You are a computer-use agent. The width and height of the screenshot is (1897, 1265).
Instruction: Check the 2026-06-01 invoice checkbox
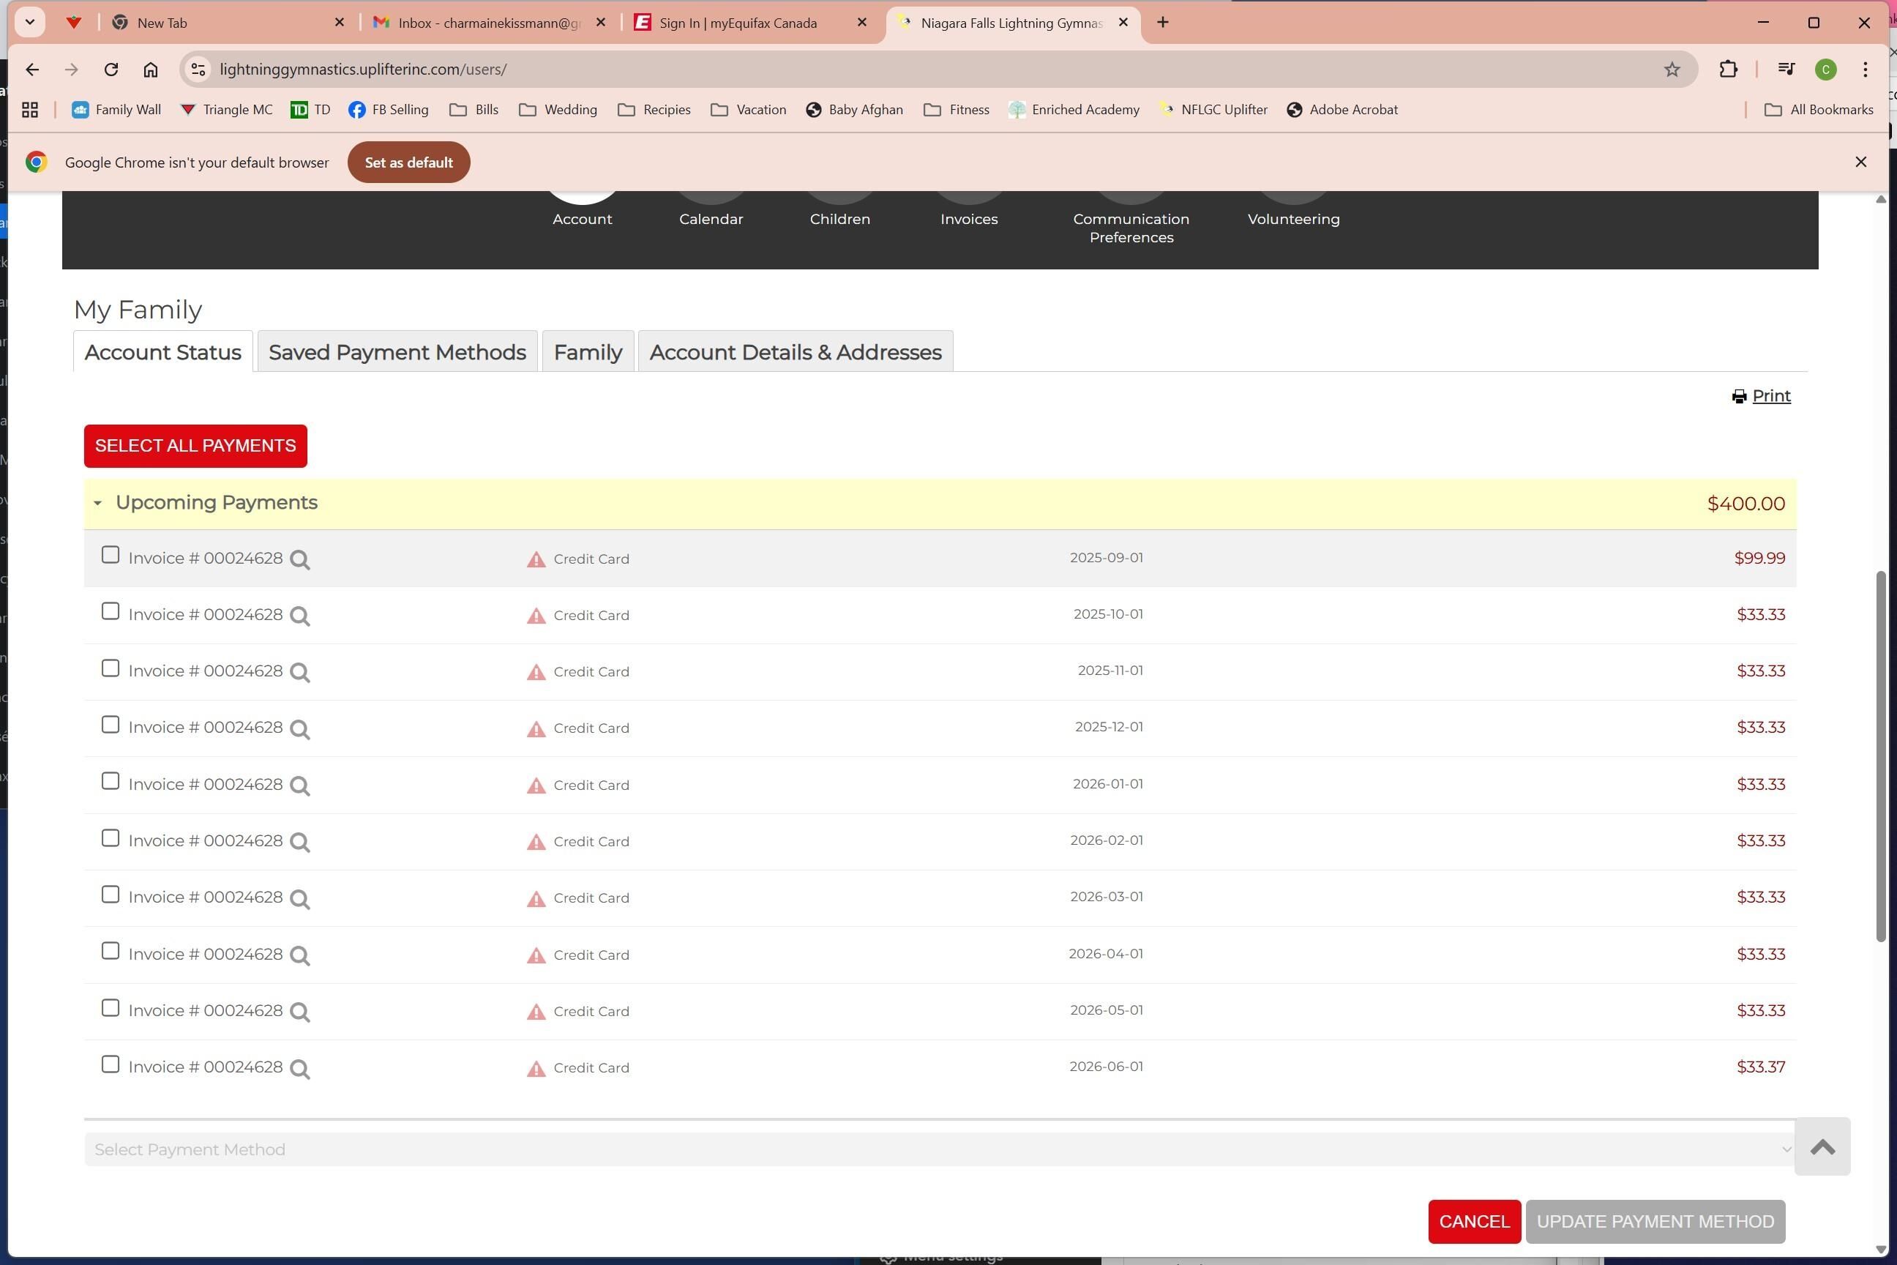point(111,1064)
